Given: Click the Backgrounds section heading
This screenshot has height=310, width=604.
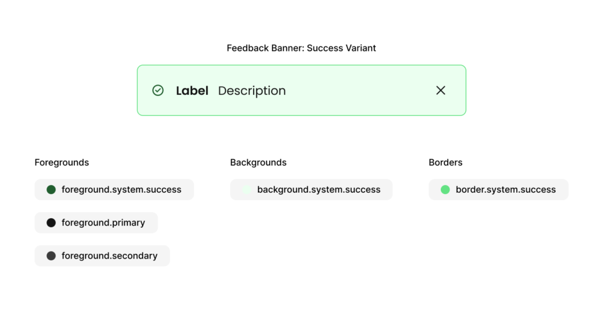Looking at the screenshot, I should [x=259, y=163].
